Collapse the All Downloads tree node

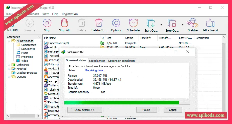click(x=9, y=41)
